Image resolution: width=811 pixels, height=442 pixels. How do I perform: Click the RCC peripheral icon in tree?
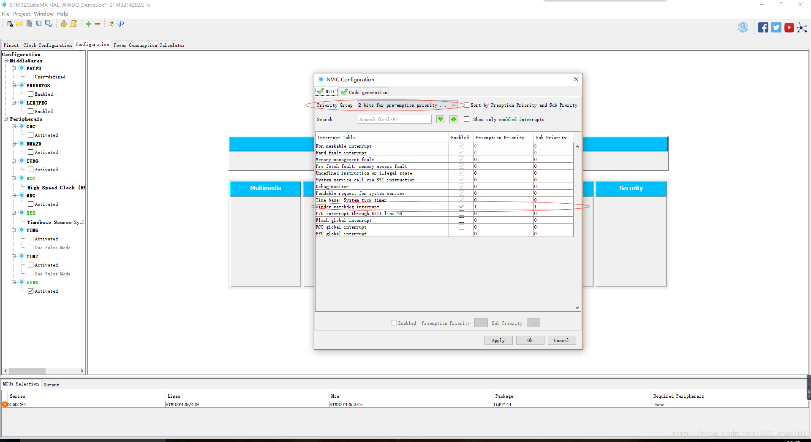click(22, 178)
